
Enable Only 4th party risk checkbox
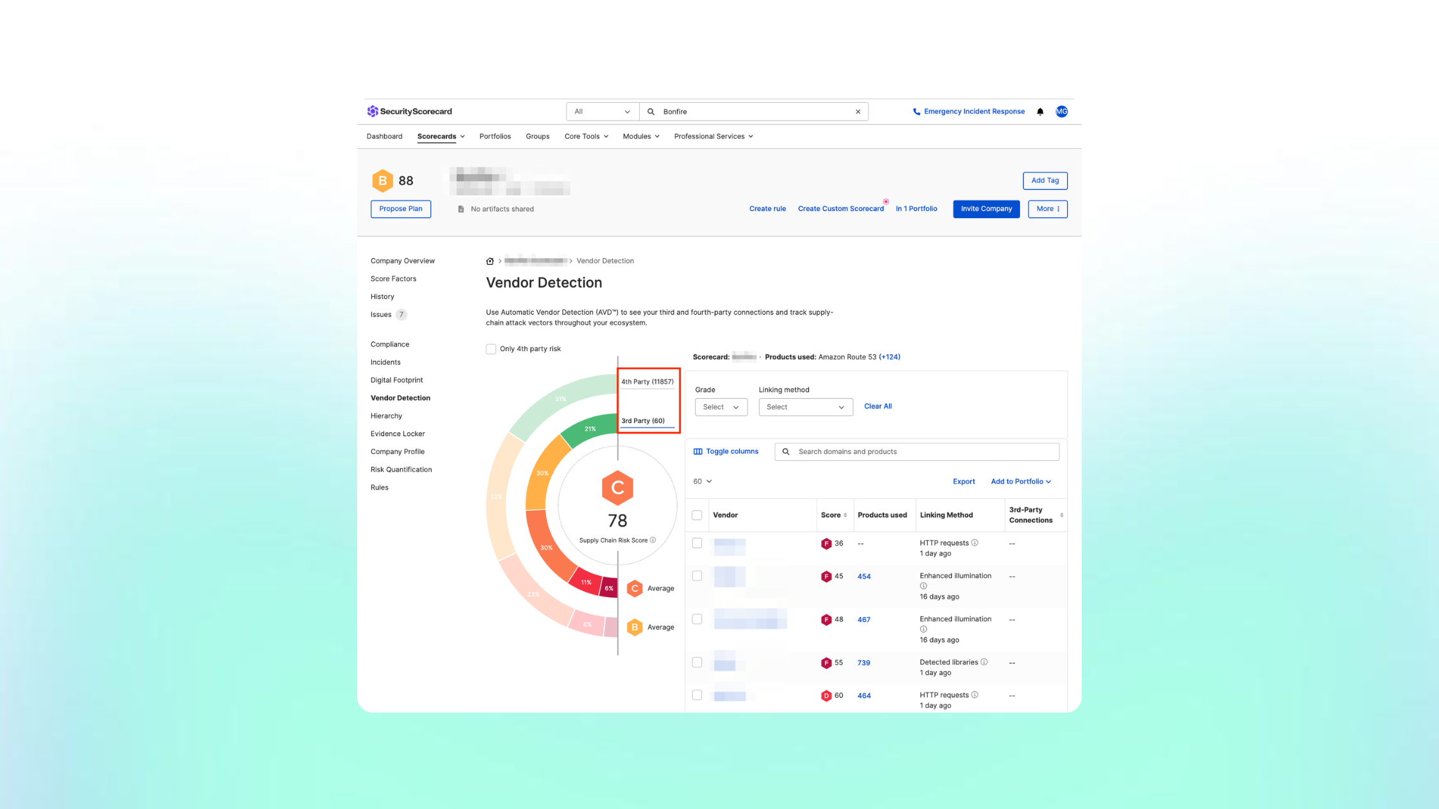tap(491, 349)
